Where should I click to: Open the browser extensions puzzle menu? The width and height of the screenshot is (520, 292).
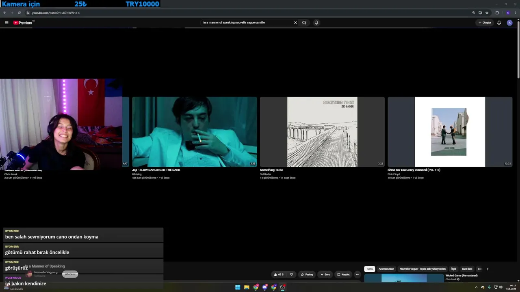pyautogui.click(x=497, y=13)
